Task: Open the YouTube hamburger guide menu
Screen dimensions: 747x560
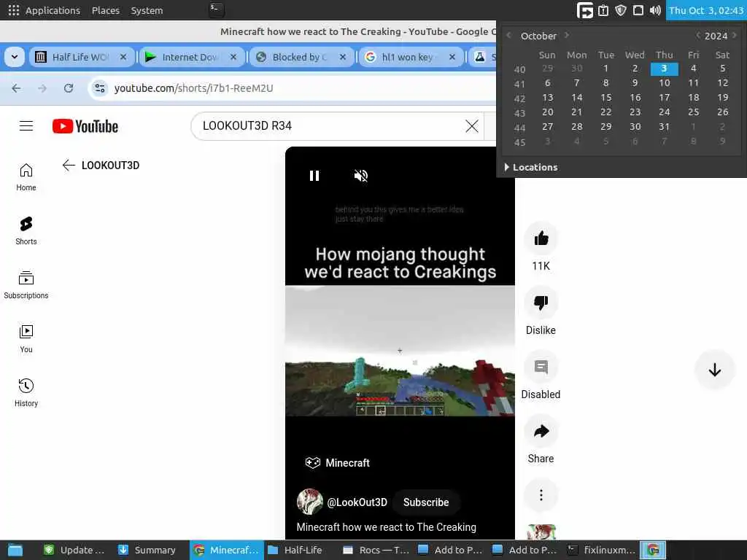Action: tap(26, 125)
